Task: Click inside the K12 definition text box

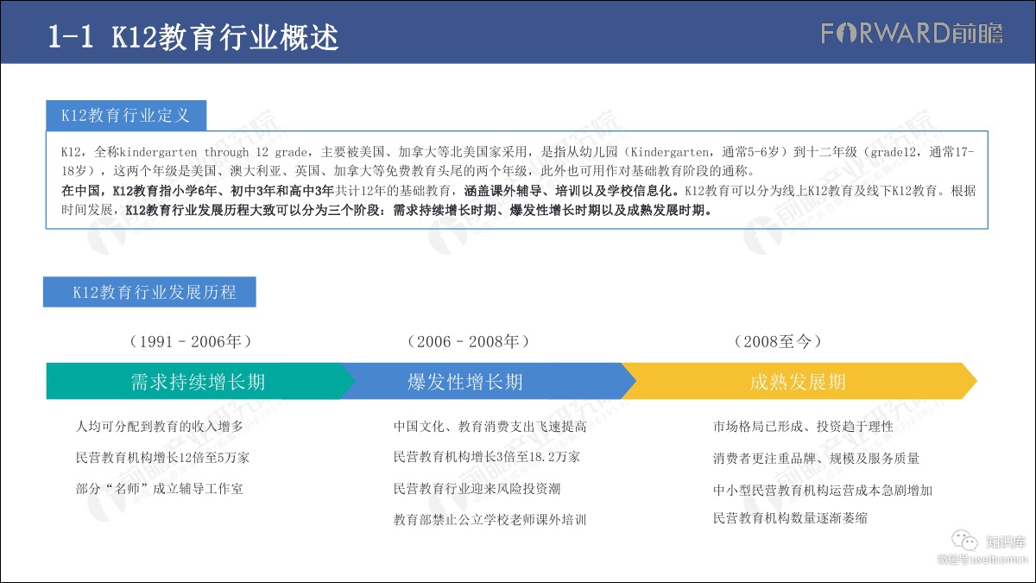Action: (516, 181)
